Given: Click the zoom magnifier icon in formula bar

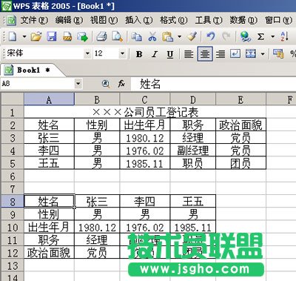Looking at the screenshot, I should click(x=106, y=84).
